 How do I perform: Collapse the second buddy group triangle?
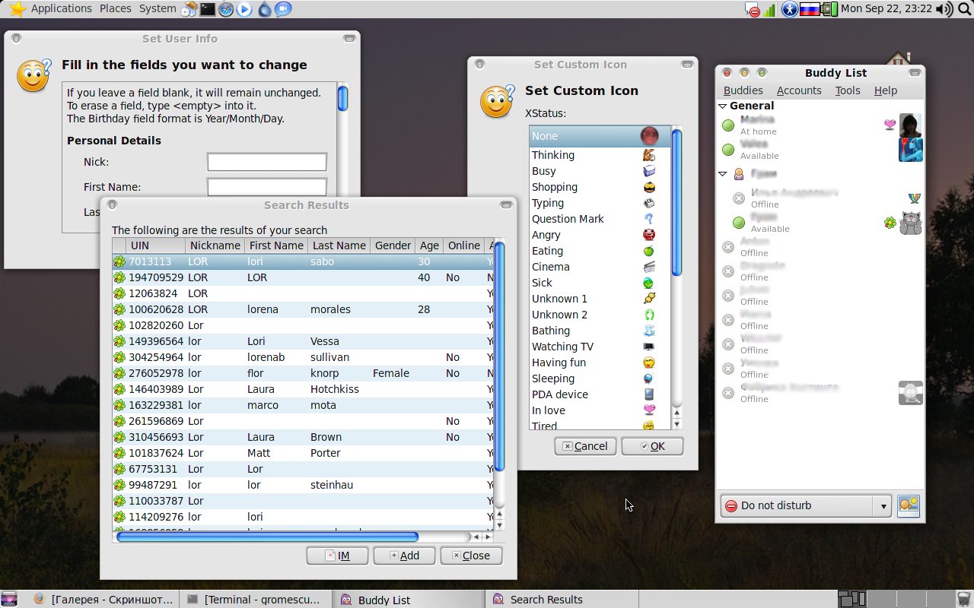[x=723, y=174]
